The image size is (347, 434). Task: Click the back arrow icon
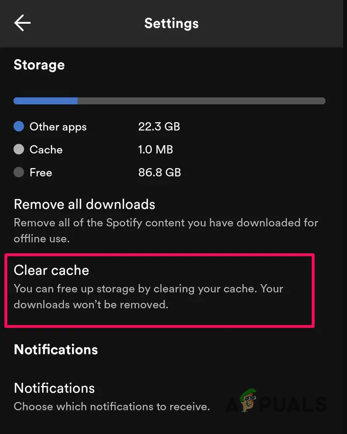[x=22, y=23]
